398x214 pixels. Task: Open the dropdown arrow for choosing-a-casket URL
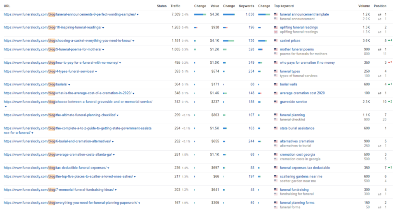coord(134,41)
